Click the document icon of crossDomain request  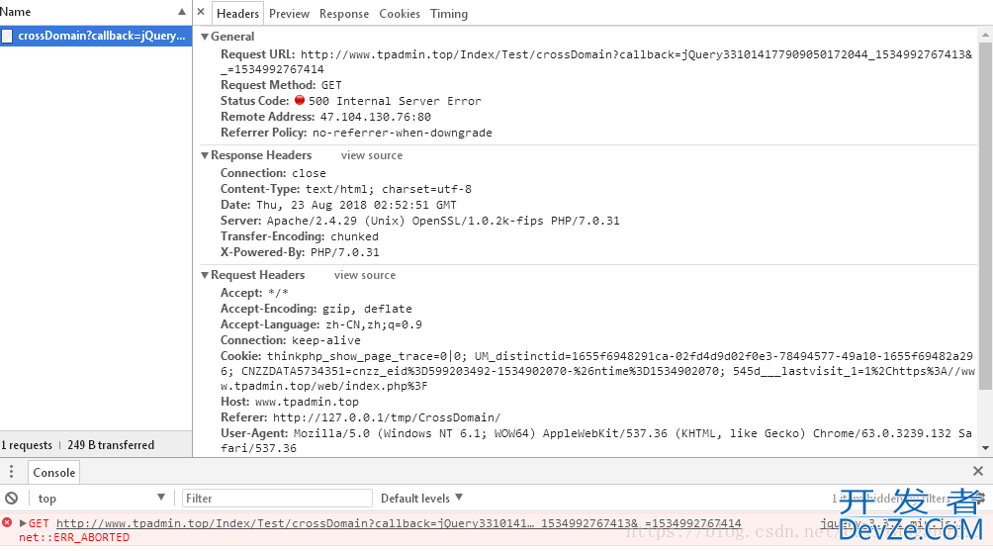[7, 36]
